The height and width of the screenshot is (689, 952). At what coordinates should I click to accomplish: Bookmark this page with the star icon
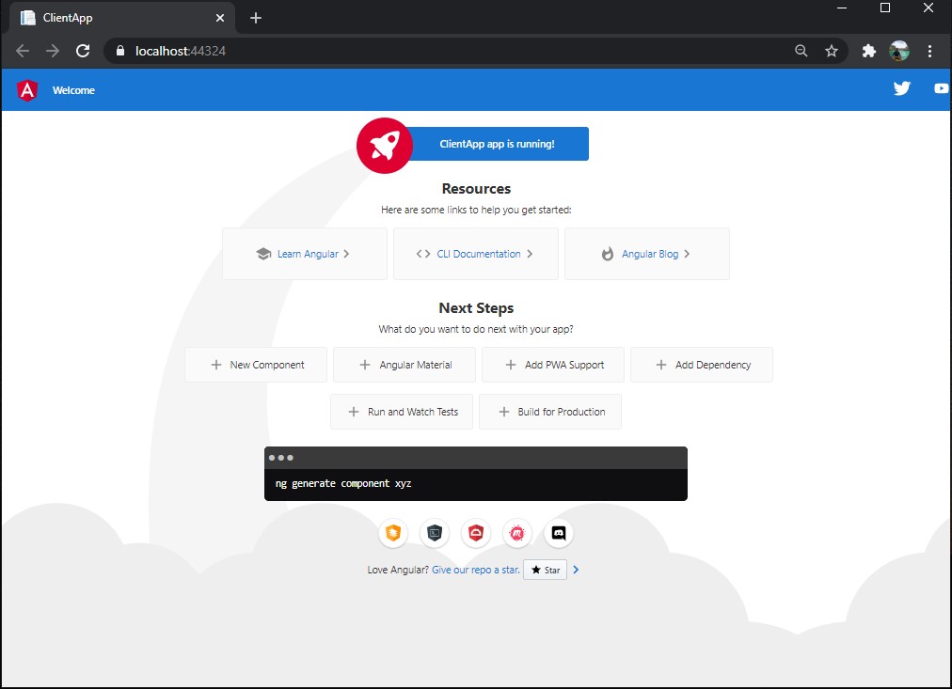(x=832, y=51)
